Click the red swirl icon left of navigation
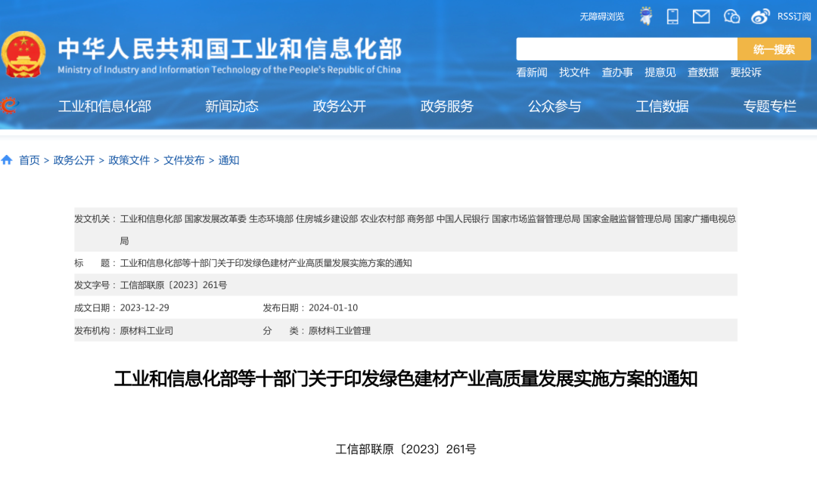817x479 pixels. (9, 106)
